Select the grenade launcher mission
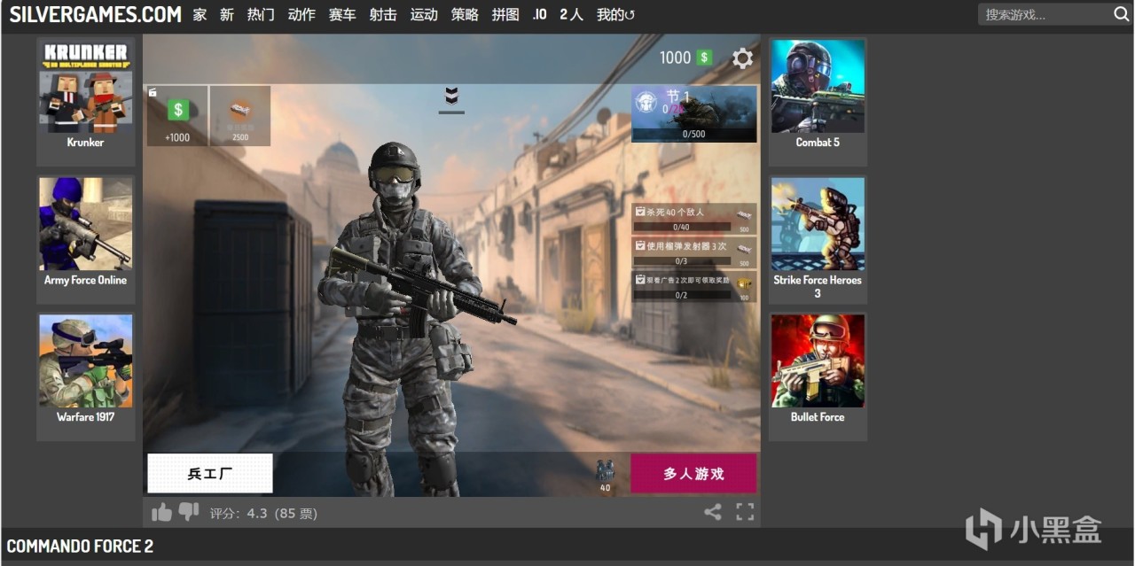Viewport: 1135px width, 566px height. [x=694, y=252]
